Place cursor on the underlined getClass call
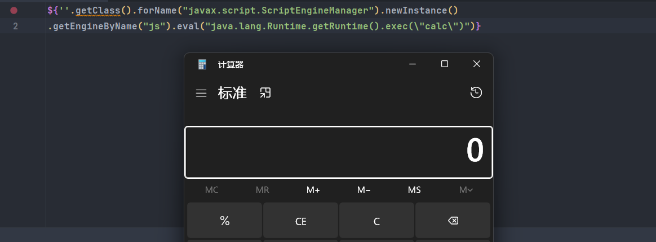Screen dimensions: 656x242 pos(98,11)
